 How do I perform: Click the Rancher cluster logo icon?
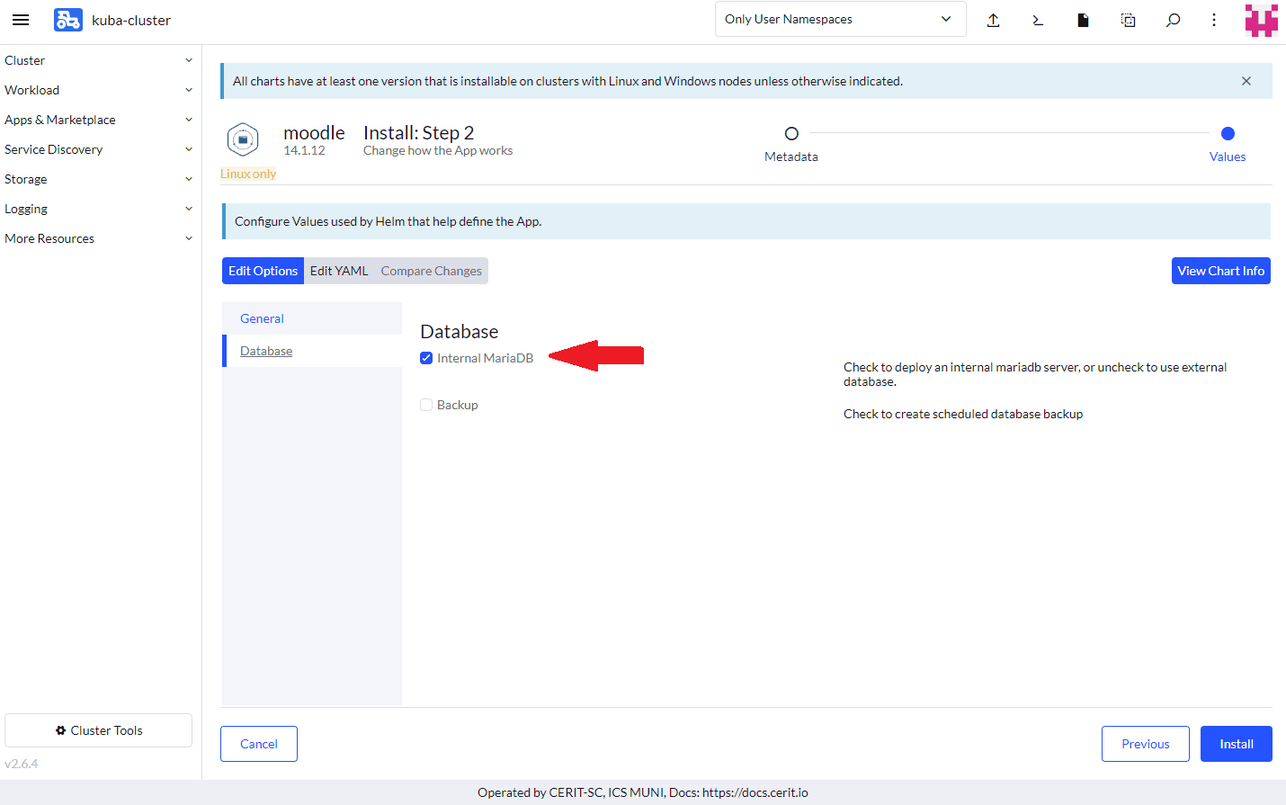[68, 20]
